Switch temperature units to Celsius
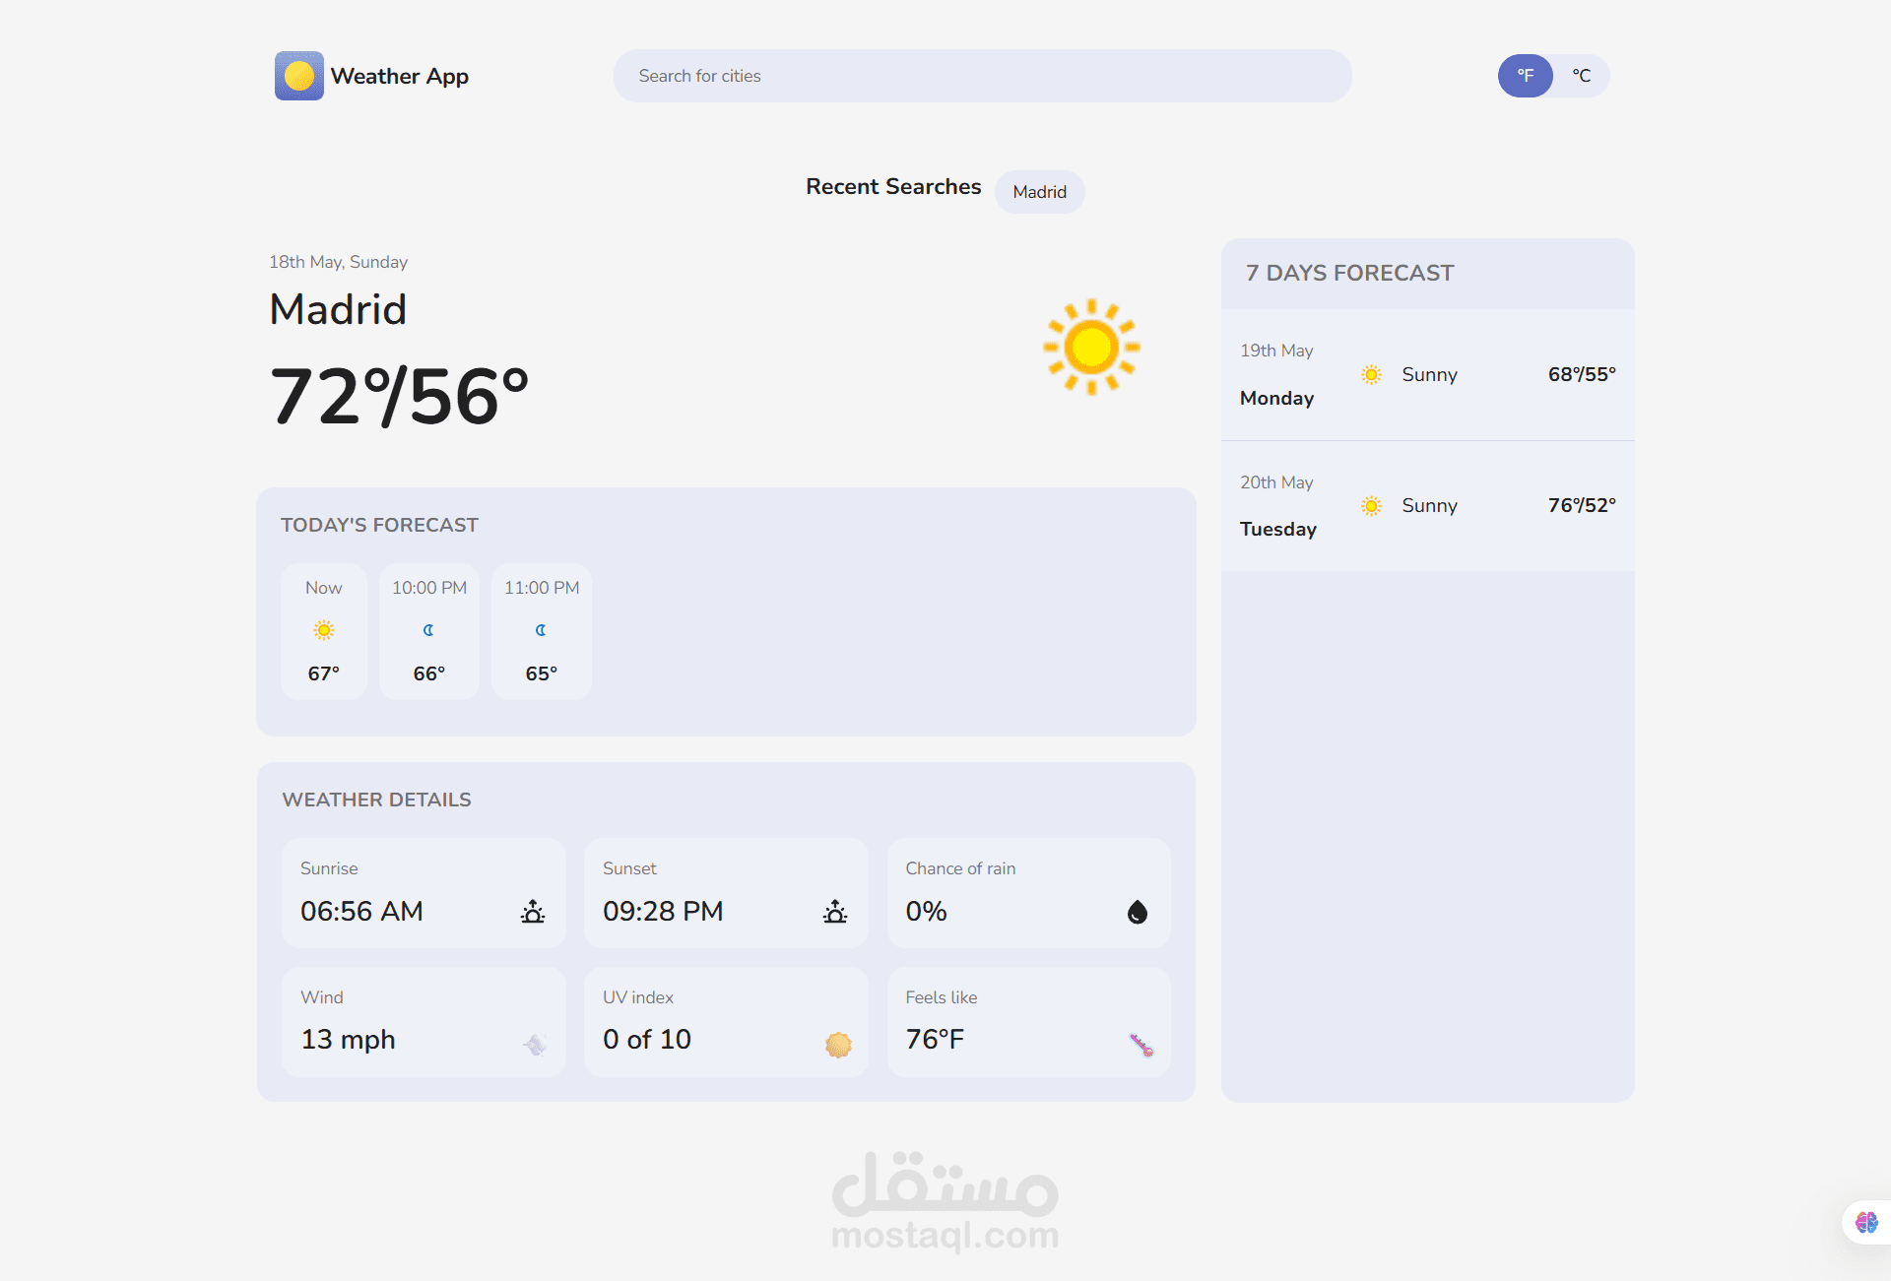This screenshot has width=1891, height=1281. [1582, 75]
